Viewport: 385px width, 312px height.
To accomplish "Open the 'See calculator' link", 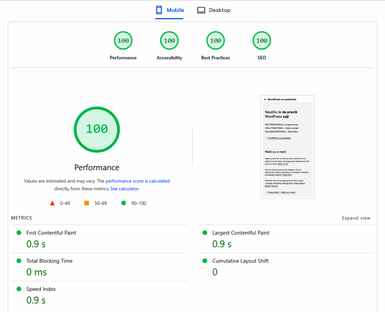I will click(124, 189).
